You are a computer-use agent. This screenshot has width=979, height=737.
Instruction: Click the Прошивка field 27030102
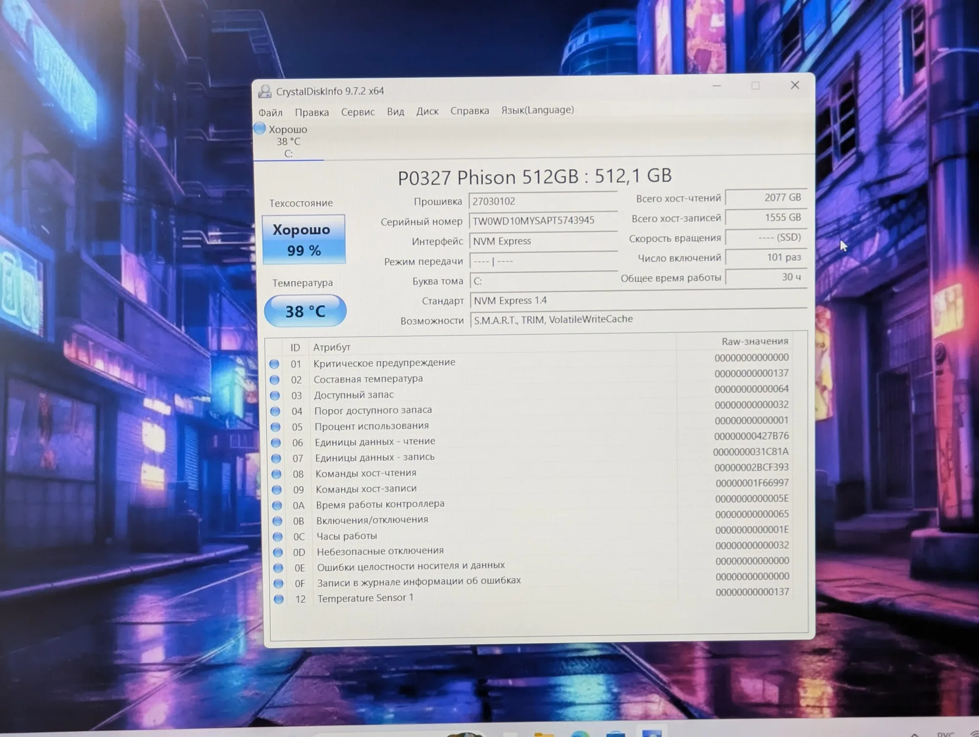coord(543,201)
